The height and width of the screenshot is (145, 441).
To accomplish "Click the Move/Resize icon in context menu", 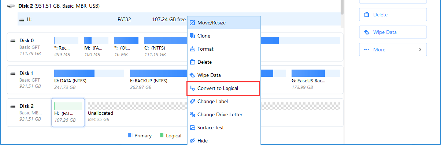I will click(192, 23).
